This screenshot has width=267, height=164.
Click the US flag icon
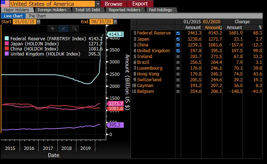pyautogui.click(x=5, y=4)
